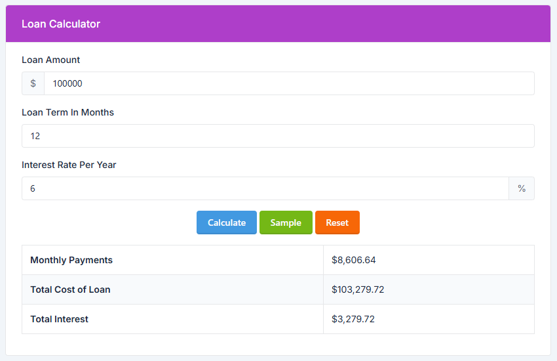Click the Loan Amount label
This screenshot has height=361, width=557.
tap(51, 60)
